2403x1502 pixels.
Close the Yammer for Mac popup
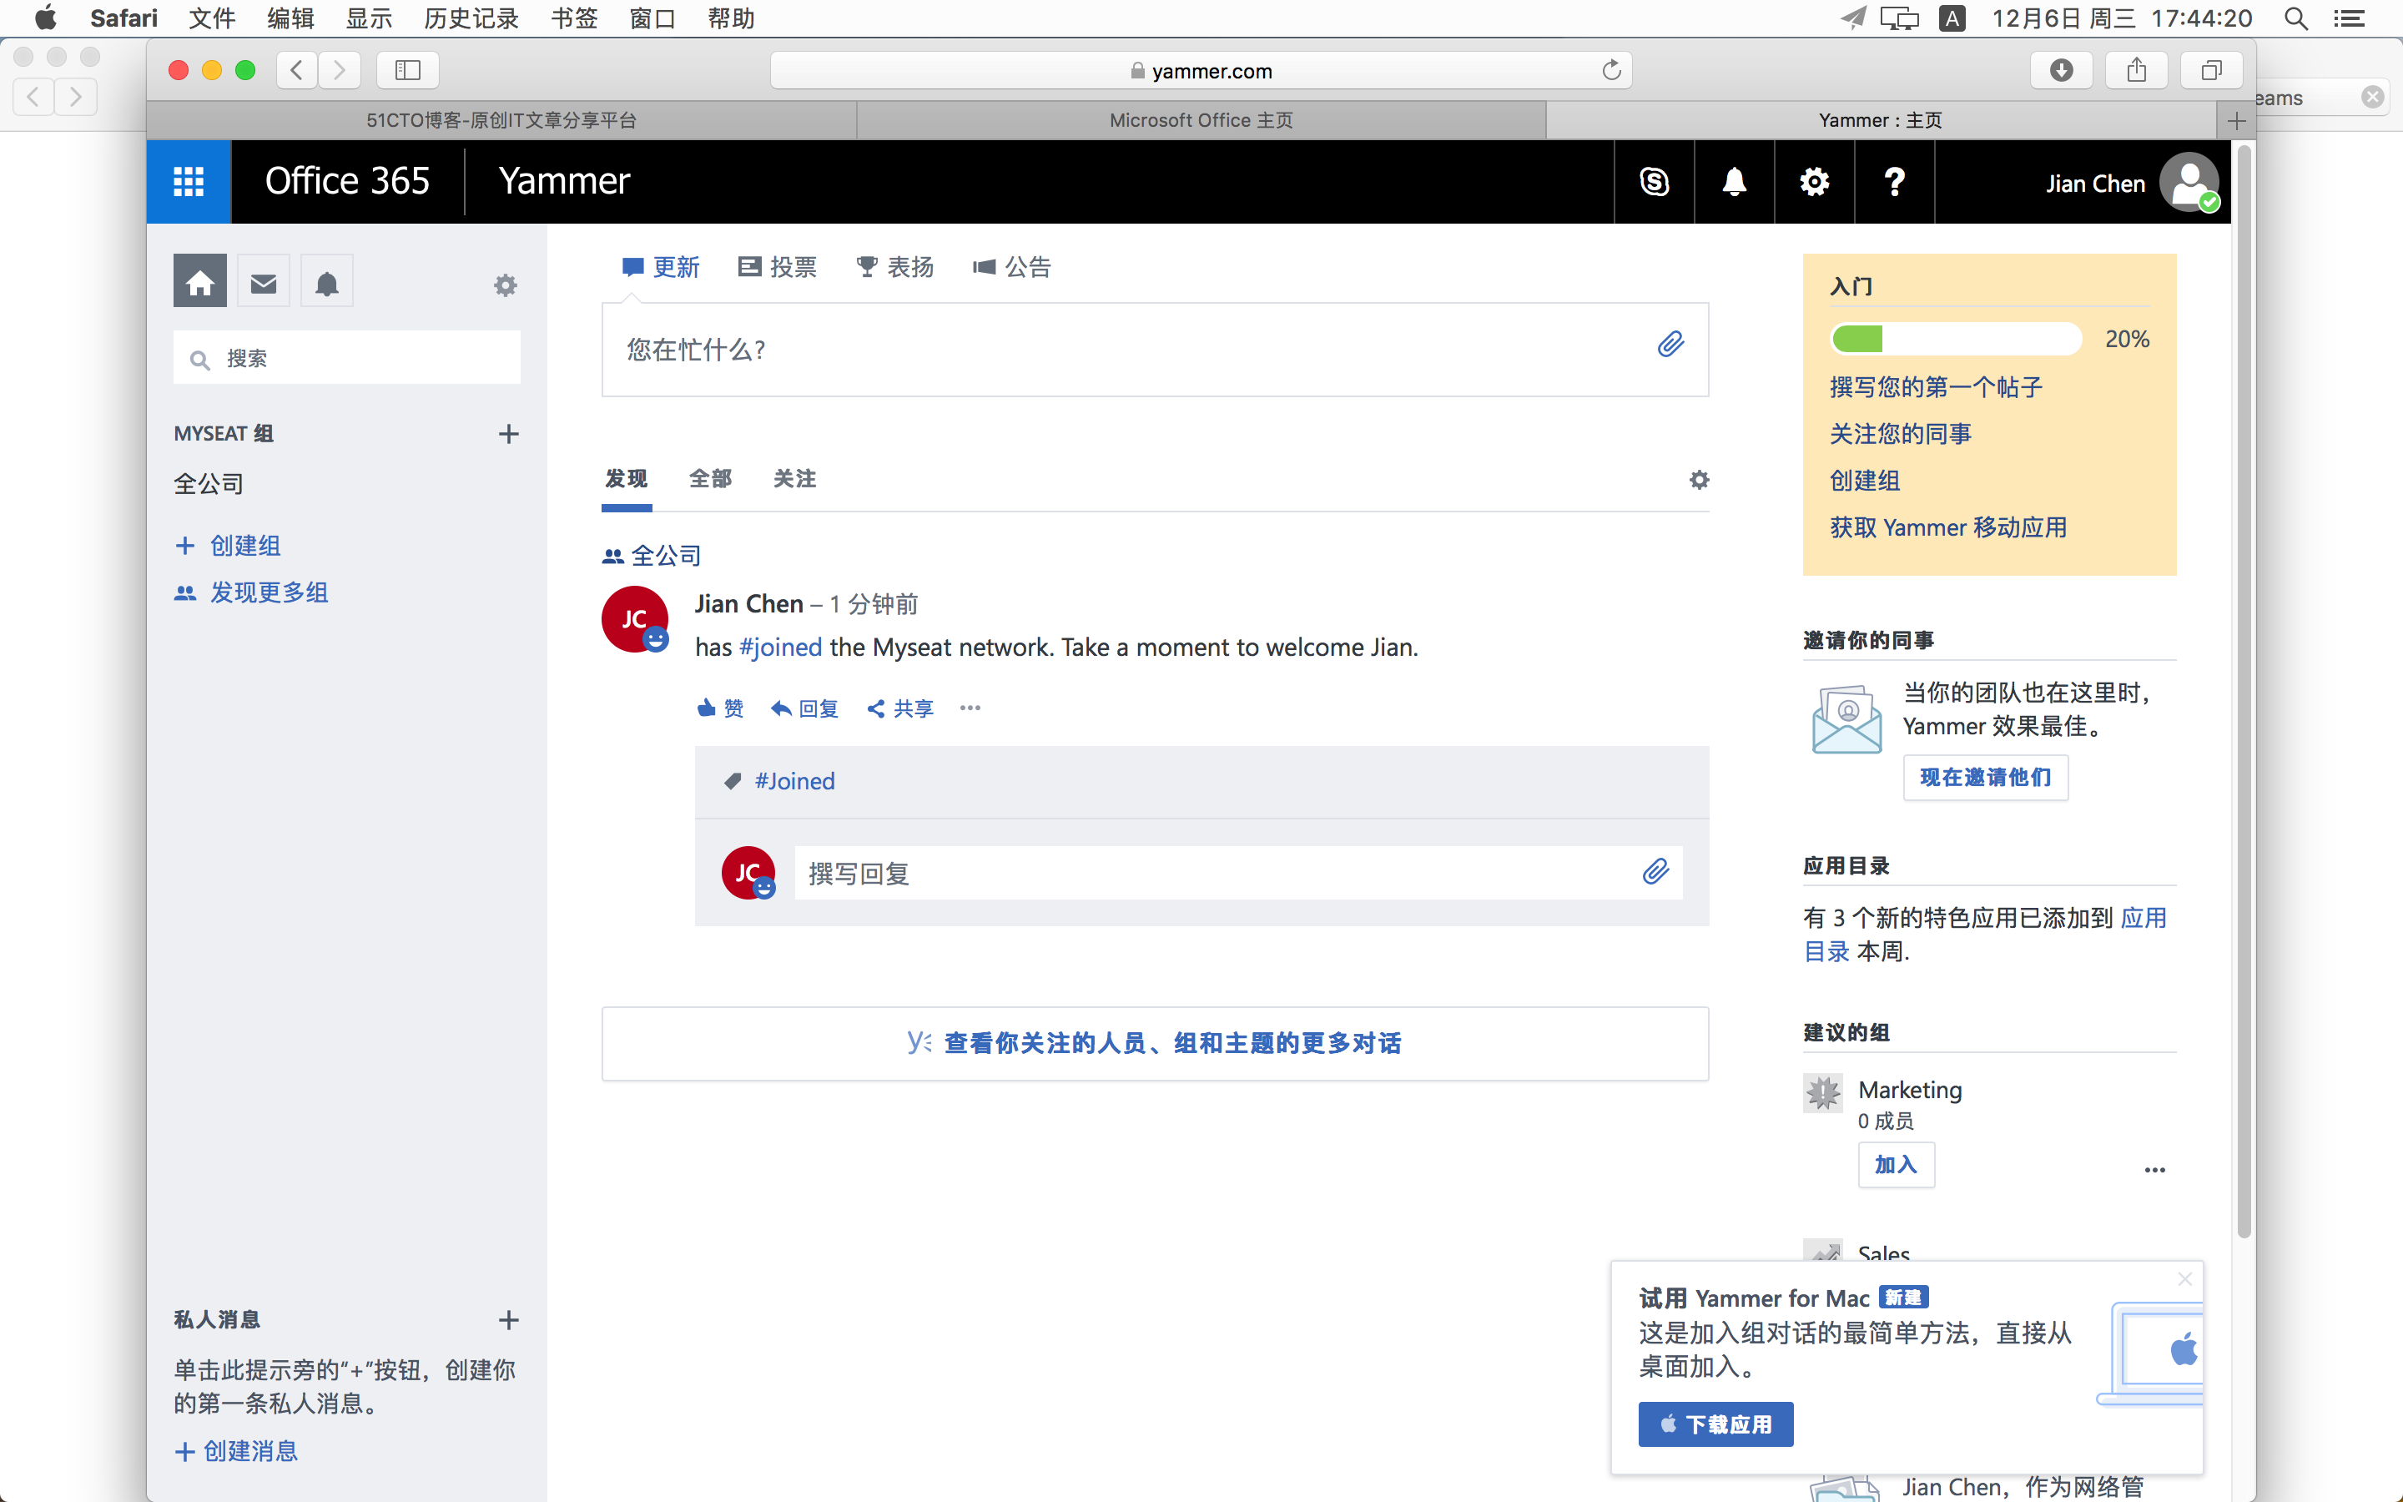[2184, 1279]
